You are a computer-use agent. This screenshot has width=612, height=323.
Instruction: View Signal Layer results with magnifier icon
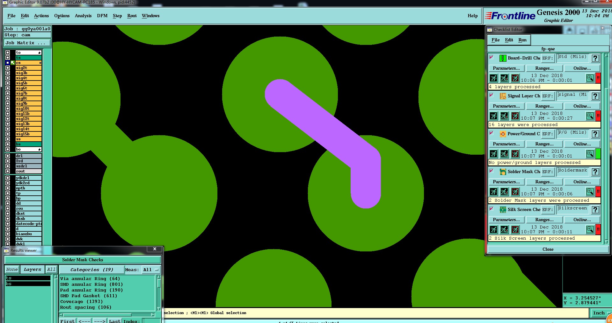click(590, 116)
